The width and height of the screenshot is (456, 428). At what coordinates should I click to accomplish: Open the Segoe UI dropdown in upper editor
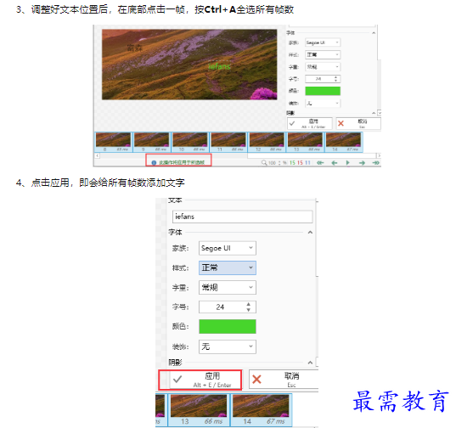coord(323,42)
